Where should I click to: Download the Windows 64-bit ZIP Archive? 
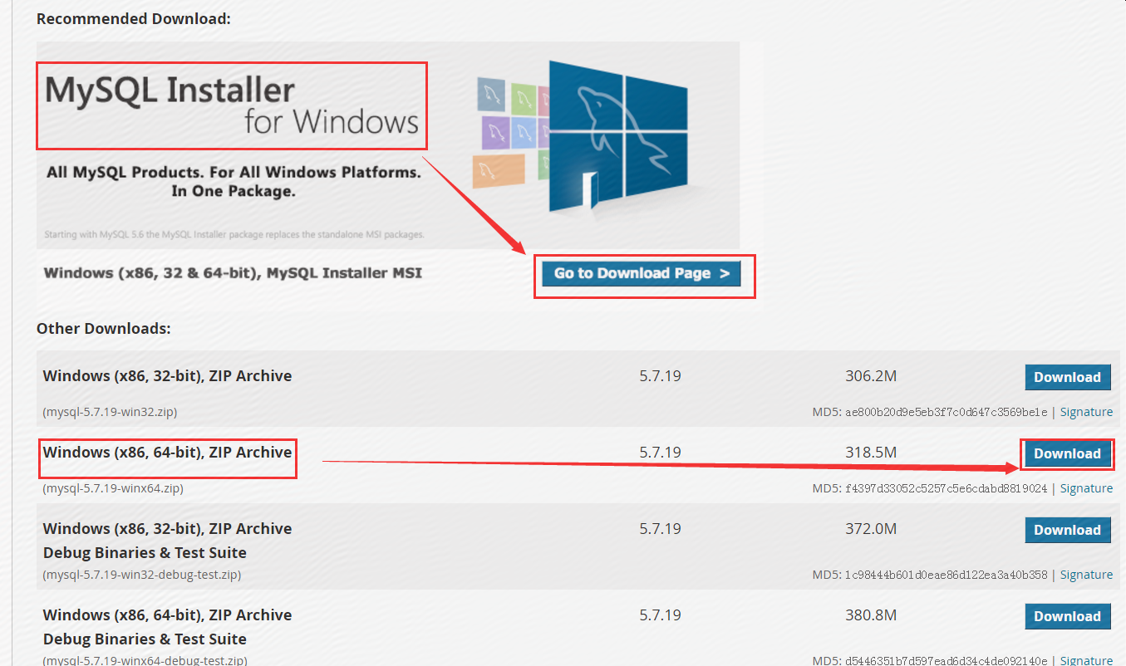pos(1068,453)
